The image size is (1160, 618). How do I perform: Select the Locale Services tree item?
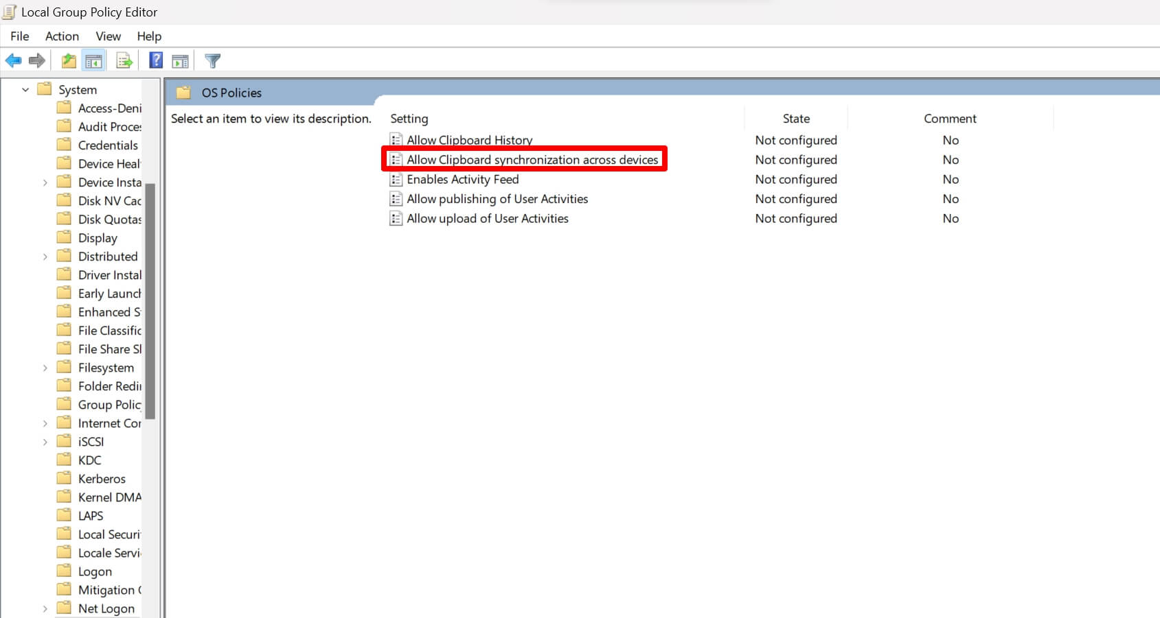pos(110,552)
